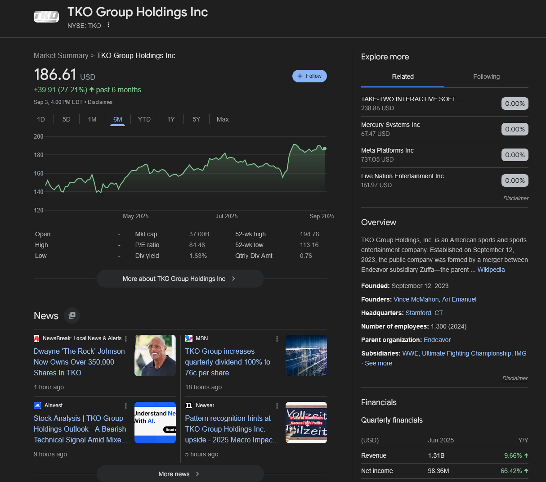Open the three-dot menu beside NYSE: TKO
Viewport: 546px width, 482px height.
pyautogui.click(x=108, y=25)
